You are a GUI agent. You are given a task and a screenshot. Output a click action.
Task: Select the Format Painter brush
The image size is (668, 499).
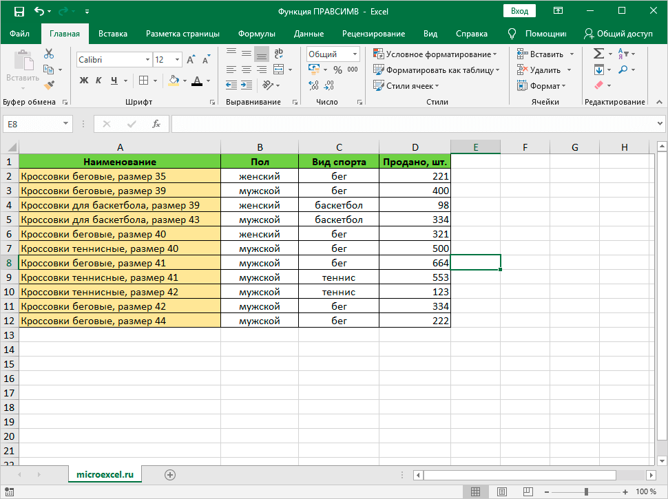[x=49, y=85]
